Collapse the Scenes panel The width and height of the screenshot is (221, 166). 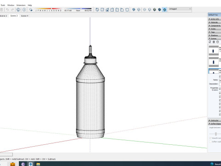[x=215, y=38]
